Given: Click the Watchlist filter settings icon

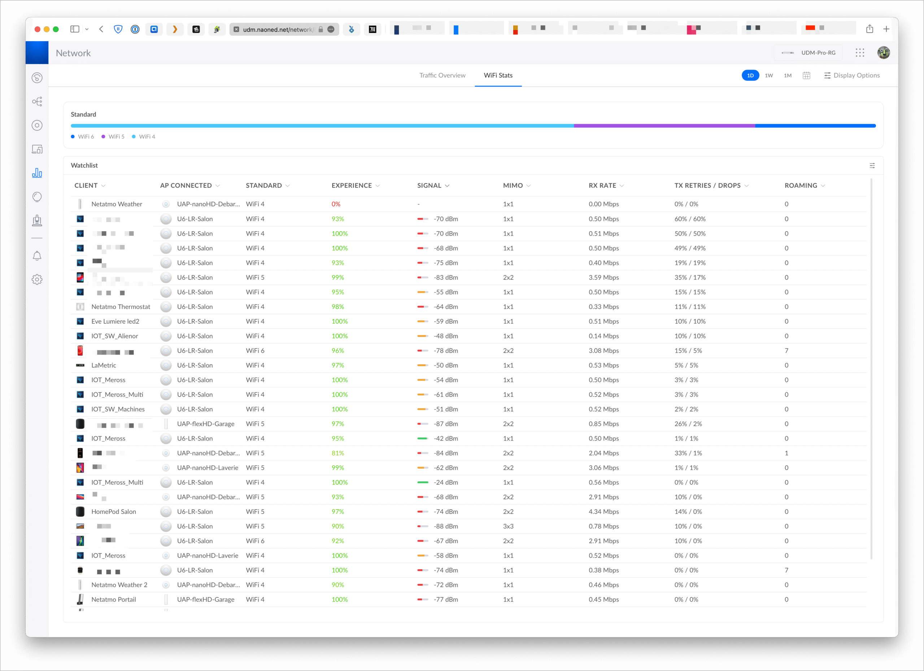Looking at the screenshot, I should 872,165.
